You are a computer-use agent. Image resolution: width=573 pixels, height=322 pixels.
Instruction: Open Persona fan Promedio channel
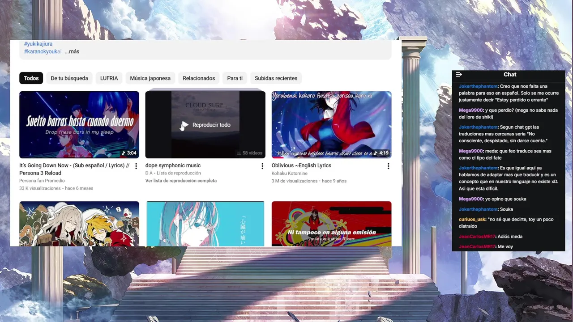point(42,181)
